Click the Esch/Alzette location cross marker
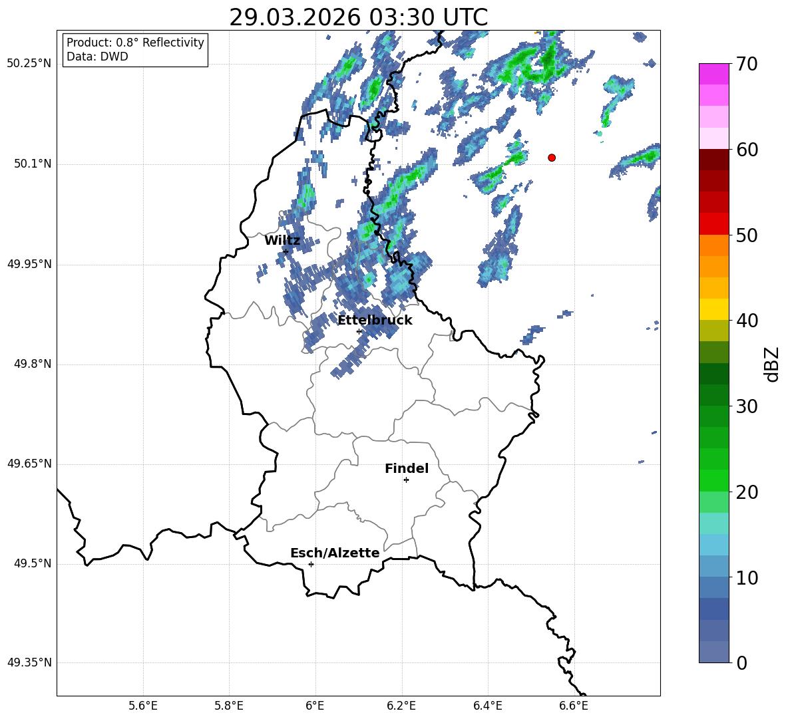Screen dimensions: 788x719 (311, 564)
